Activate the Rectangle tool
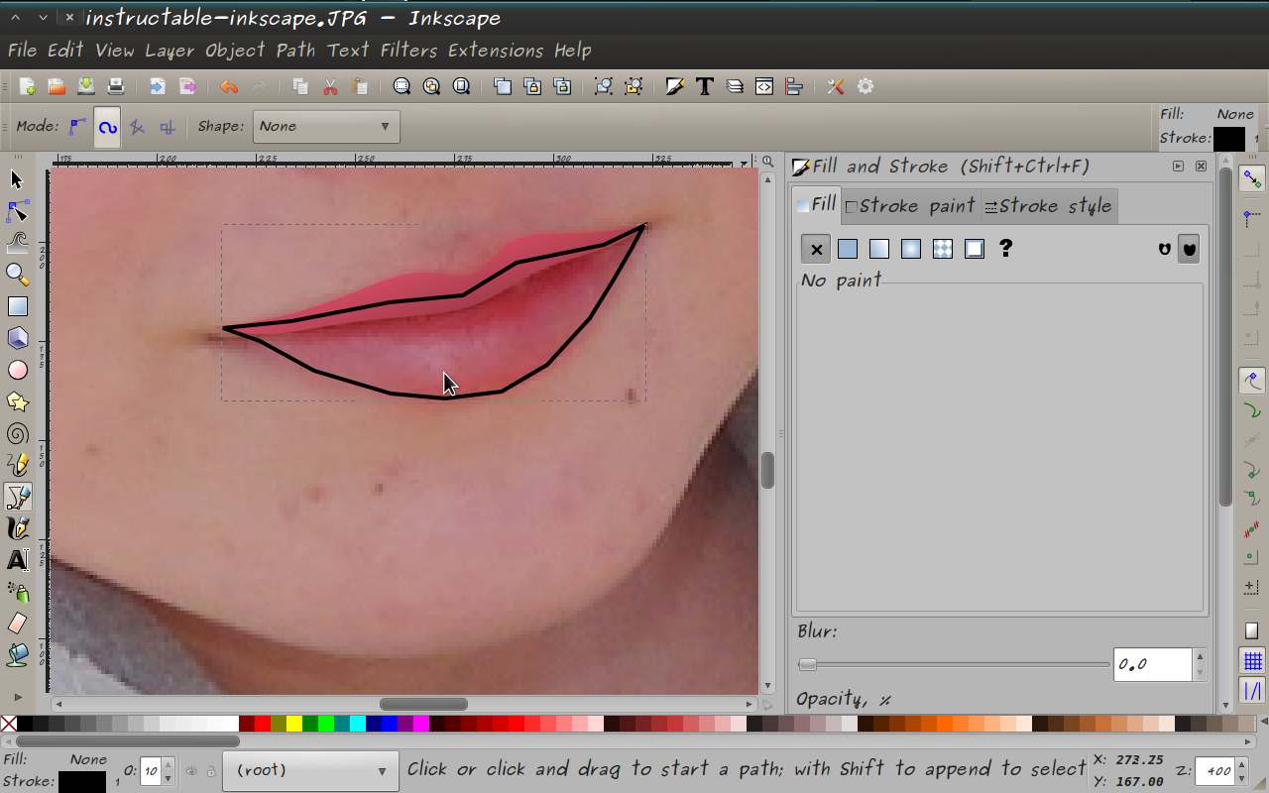1269x793 pixels. 18,306
